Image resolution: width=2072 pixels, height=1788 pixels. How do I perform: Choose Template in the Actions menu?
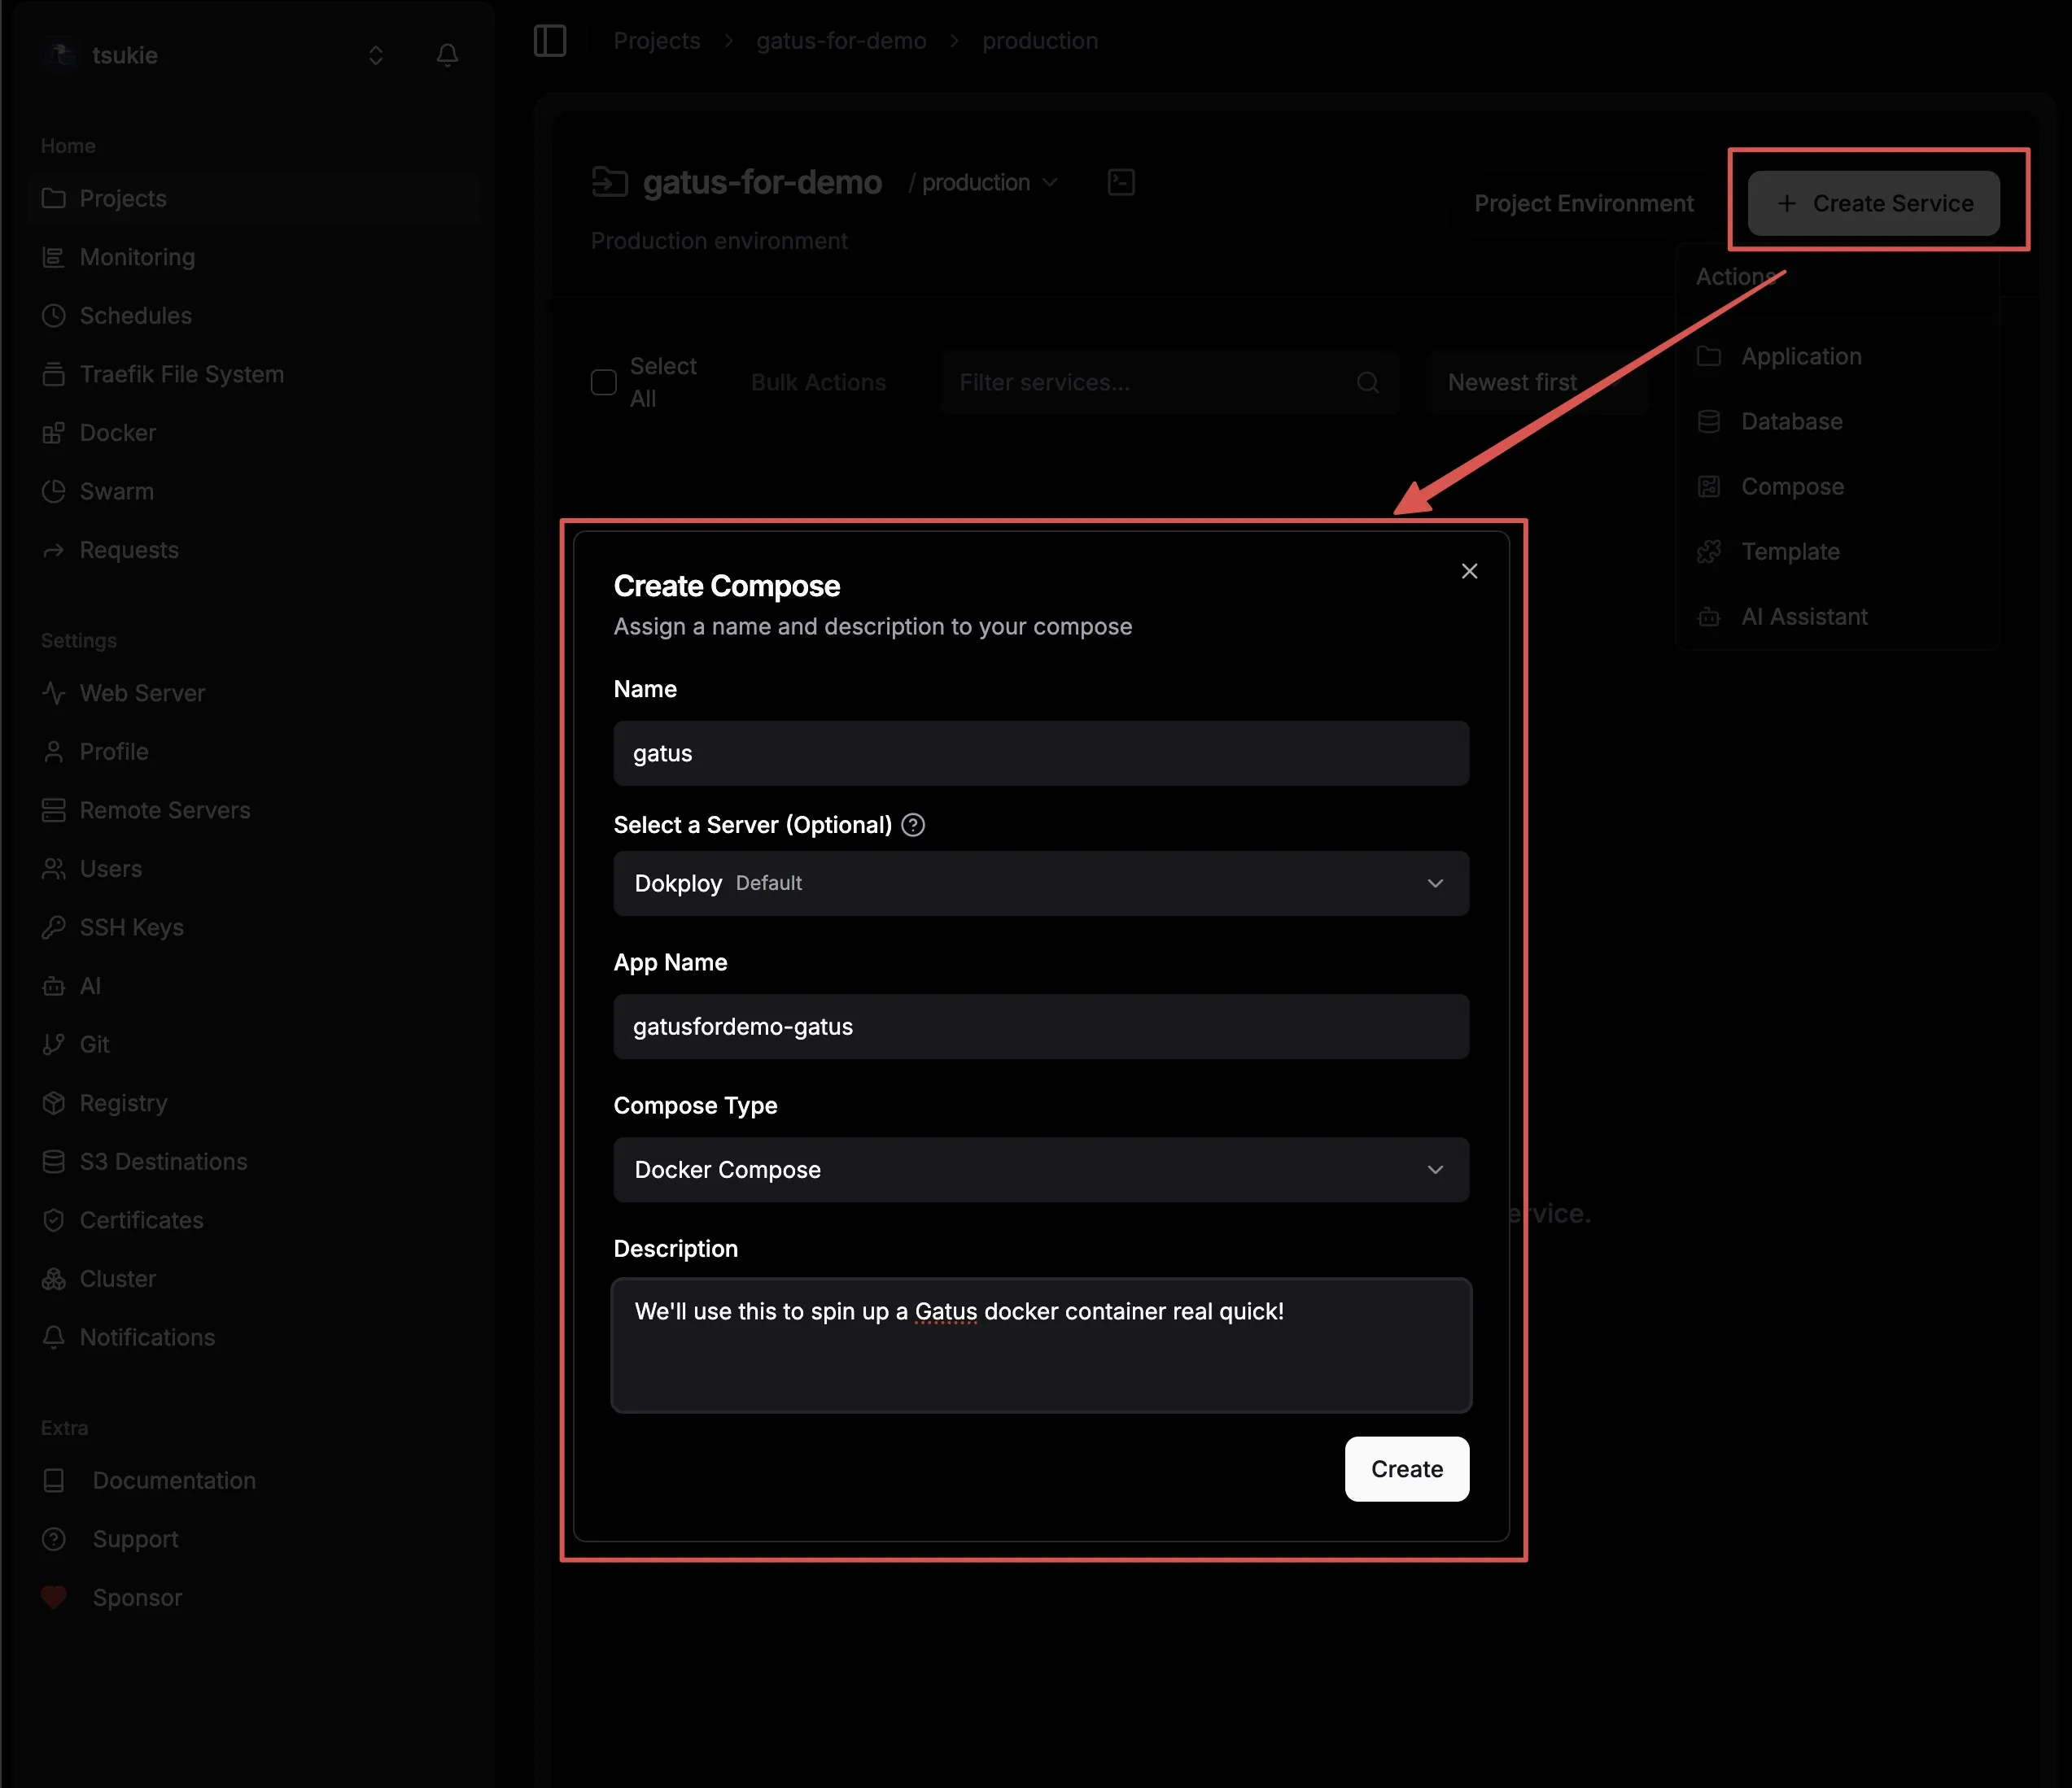(1789, 552)
